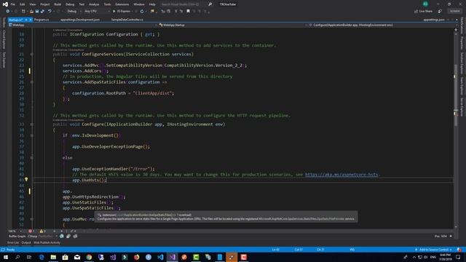Click the bookmark toolbar icon
Viewport: 466px width, 262px height.
[x=188, y=12]
